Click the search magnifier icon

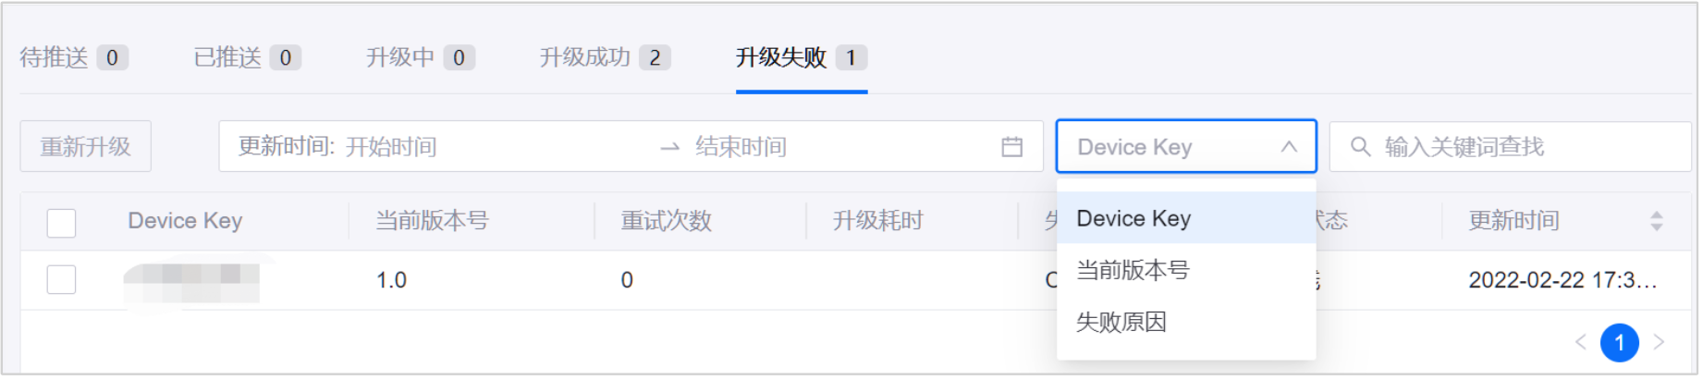click(x=1360, y=147)
